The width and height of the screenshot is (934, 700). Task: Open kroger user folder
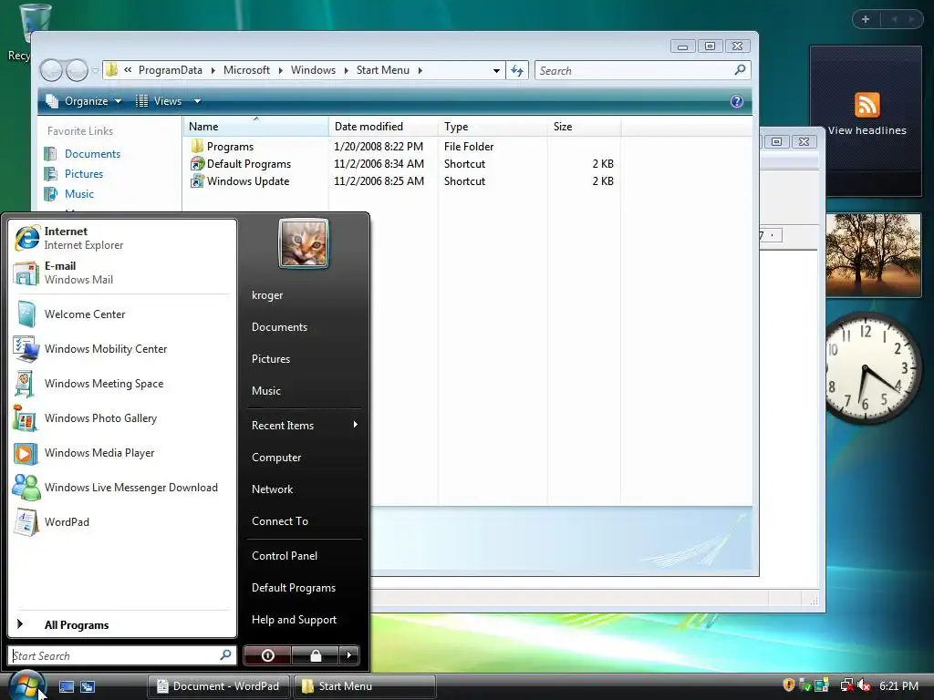coord(304,295)
